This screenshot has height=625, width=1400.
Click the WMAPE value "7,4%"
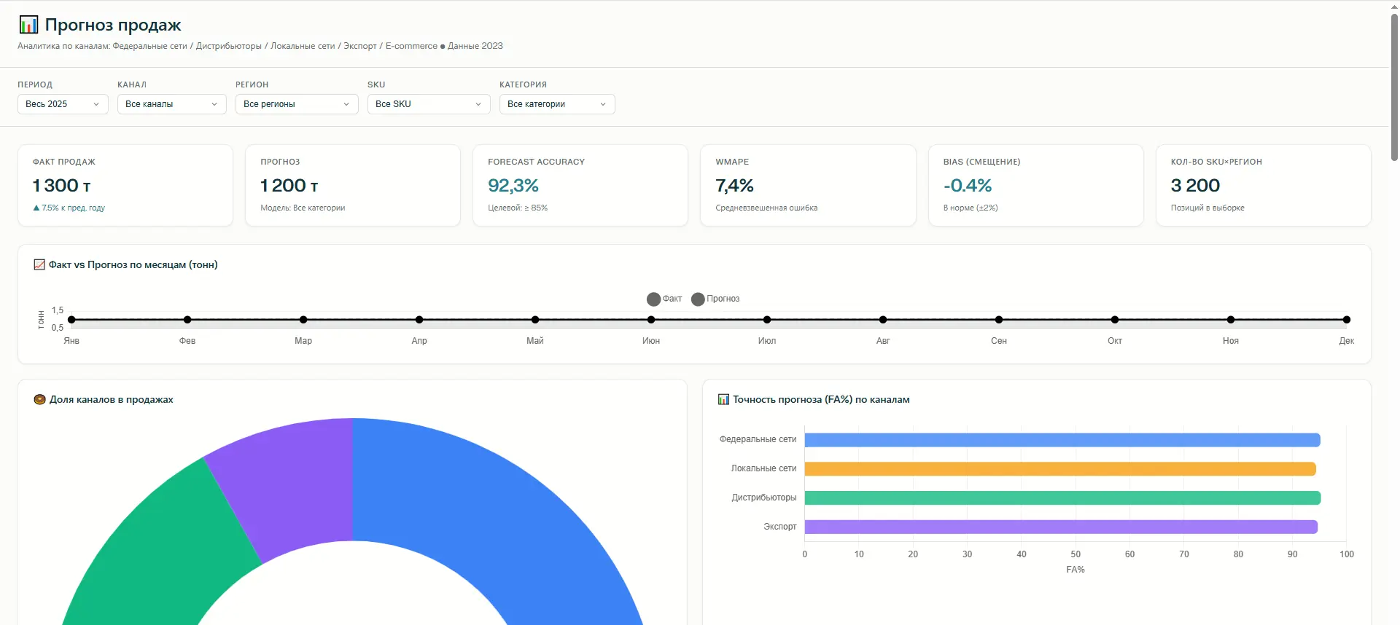click(734, 186)
